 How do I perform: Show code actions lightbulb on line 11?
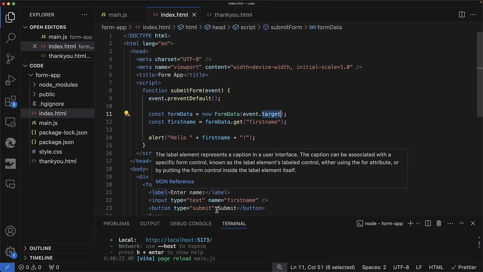coord(127,114)
